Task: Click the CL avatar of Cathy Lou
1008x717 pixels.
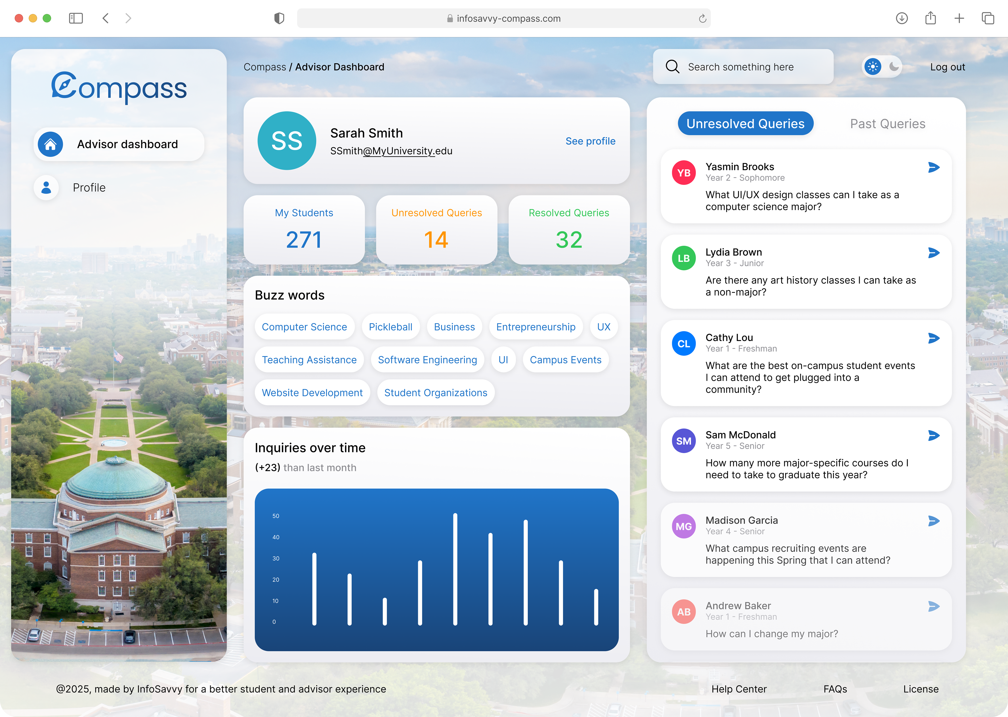Action: (x=684, y=343)
